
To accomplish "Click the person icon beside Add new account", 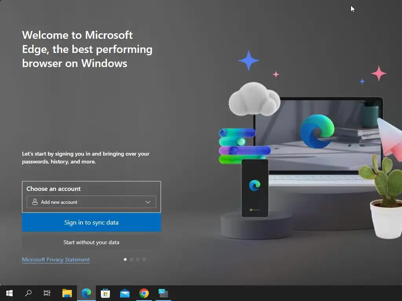I will tap(35, 202).
